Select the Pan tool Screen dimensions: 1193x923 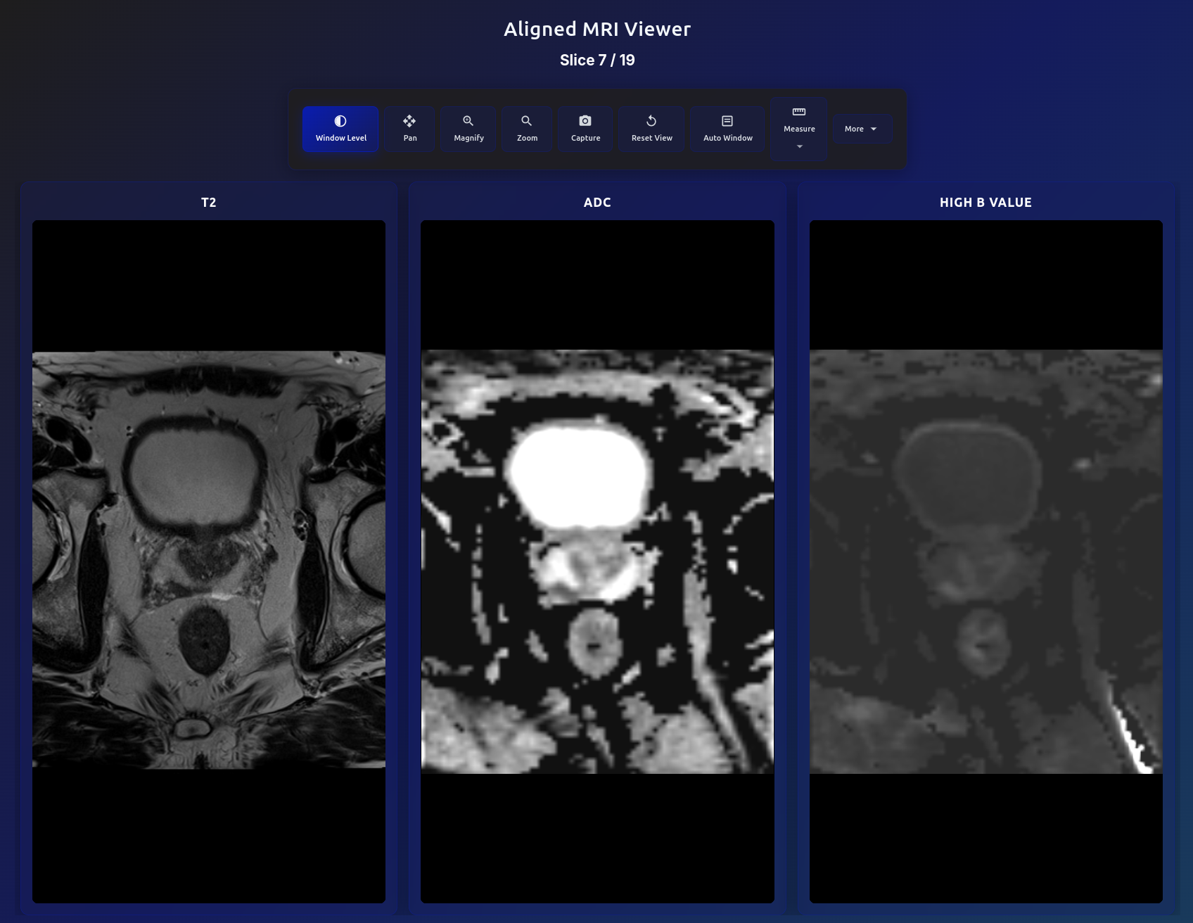[409, 129]
